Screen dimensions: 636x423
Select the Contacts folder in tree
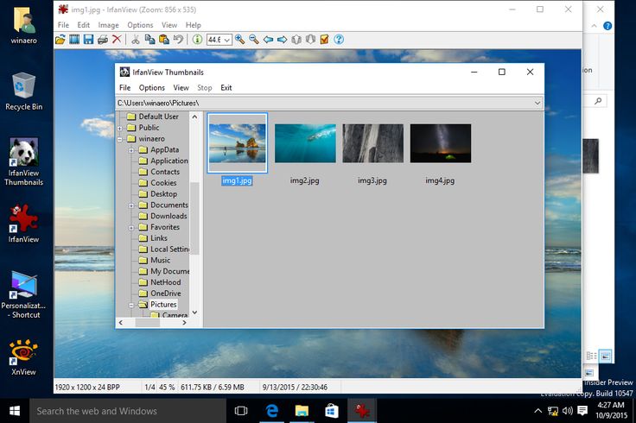point(165,172)
